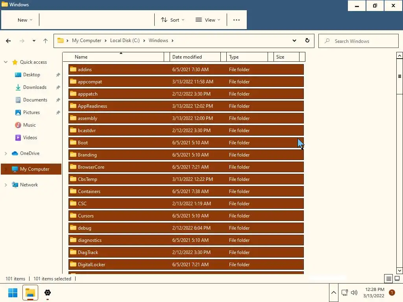Open Settings gear on the taskbar
The width and height of the screenshot is (403, 302).
(48, 293)
